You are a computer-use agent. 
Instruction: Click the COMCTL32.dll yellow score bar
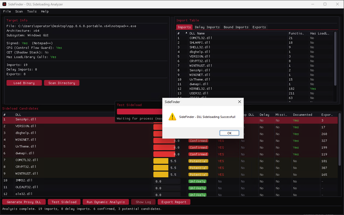pyautogui.click(x=161, y=161)
